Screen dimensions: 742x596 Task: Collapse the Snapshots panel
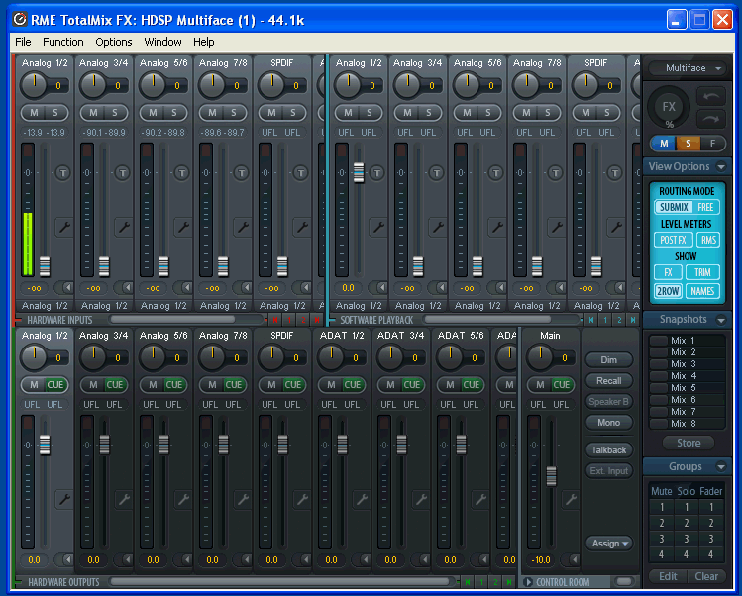click(721, 320)
